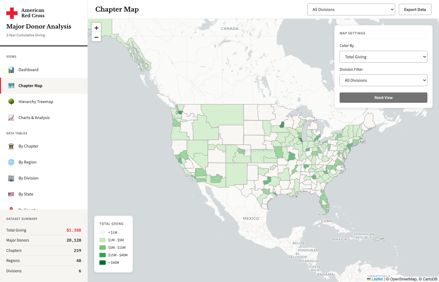Click the Charts & Analysis line chart icon
Image resolution: width=439 pixels, height=282 pixels.
point(11,118)
